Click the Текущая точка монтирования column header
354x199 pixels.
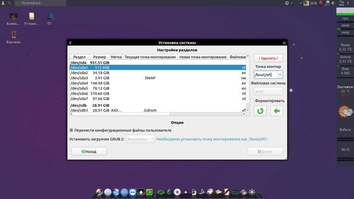point(150,57)
